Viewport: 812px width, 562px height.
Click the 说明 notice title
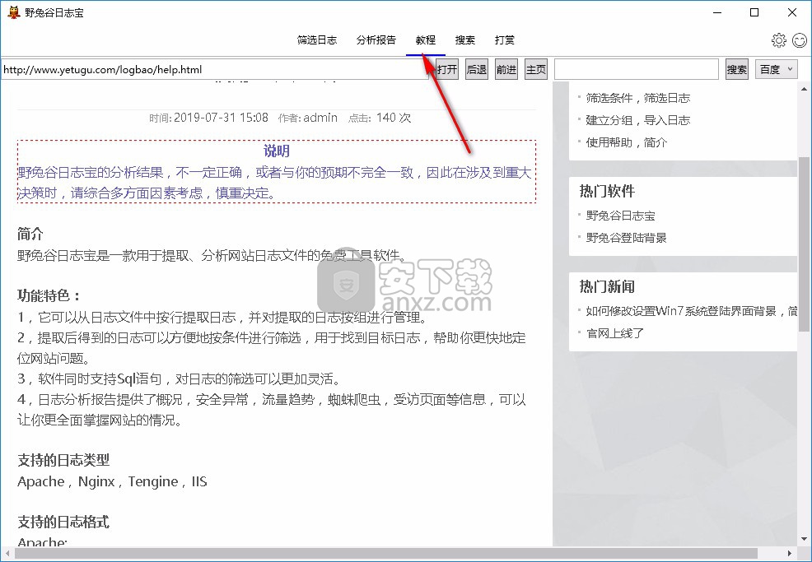tap(277, 151)
